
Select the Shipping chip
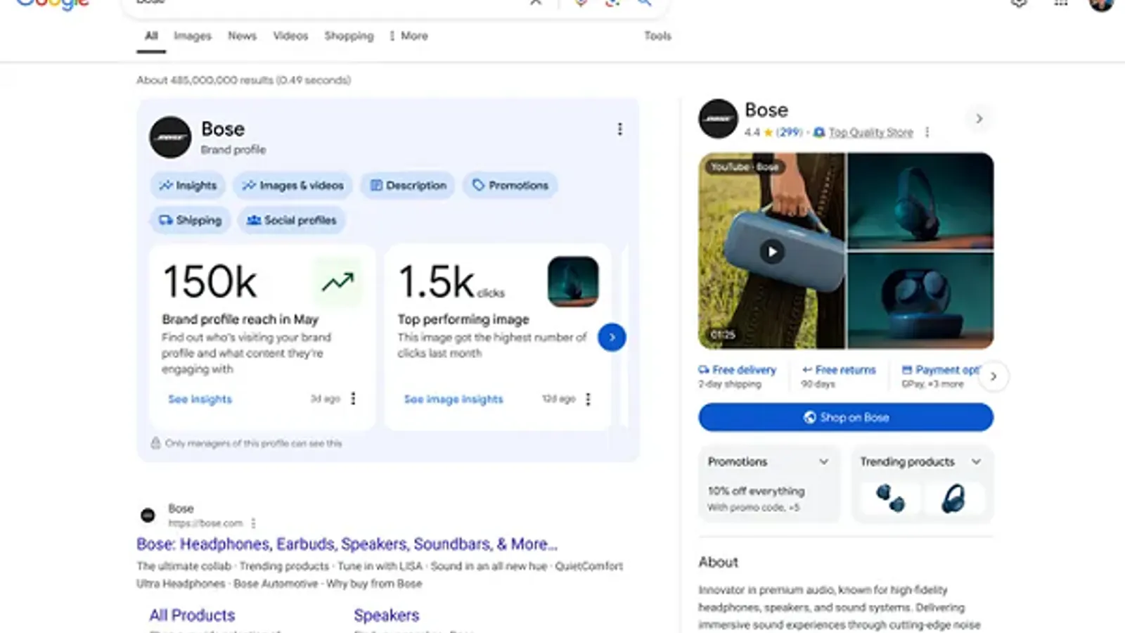tap(190, 220)
